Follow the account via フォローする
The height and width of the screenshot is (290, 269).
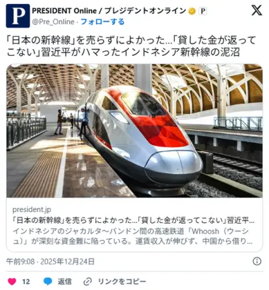coord(102,22)
